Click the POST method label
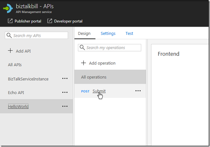Viewport: 210px width, 147px height. (85, 91)
